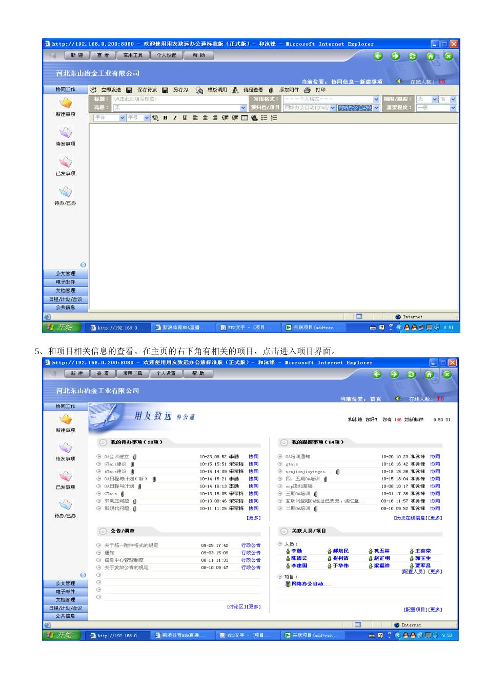The height and width of the screenshot is (689, 487).
Task: Click insert table icon in editor toolbar
Action: click(245, 118)
